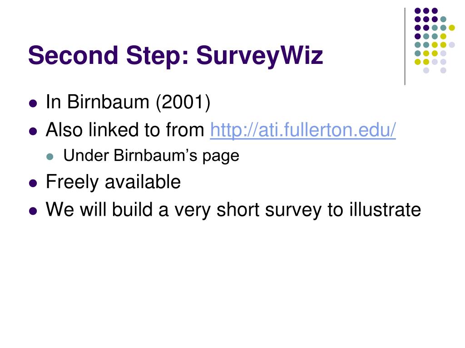
Task: Click the purple bullet before 'In Birnbaum'
Action: pyautogui.click(x=33, y=104)
